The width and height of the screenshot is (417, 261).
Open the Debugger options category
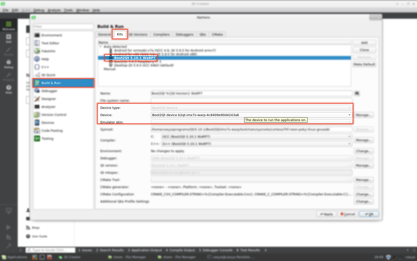63,91
